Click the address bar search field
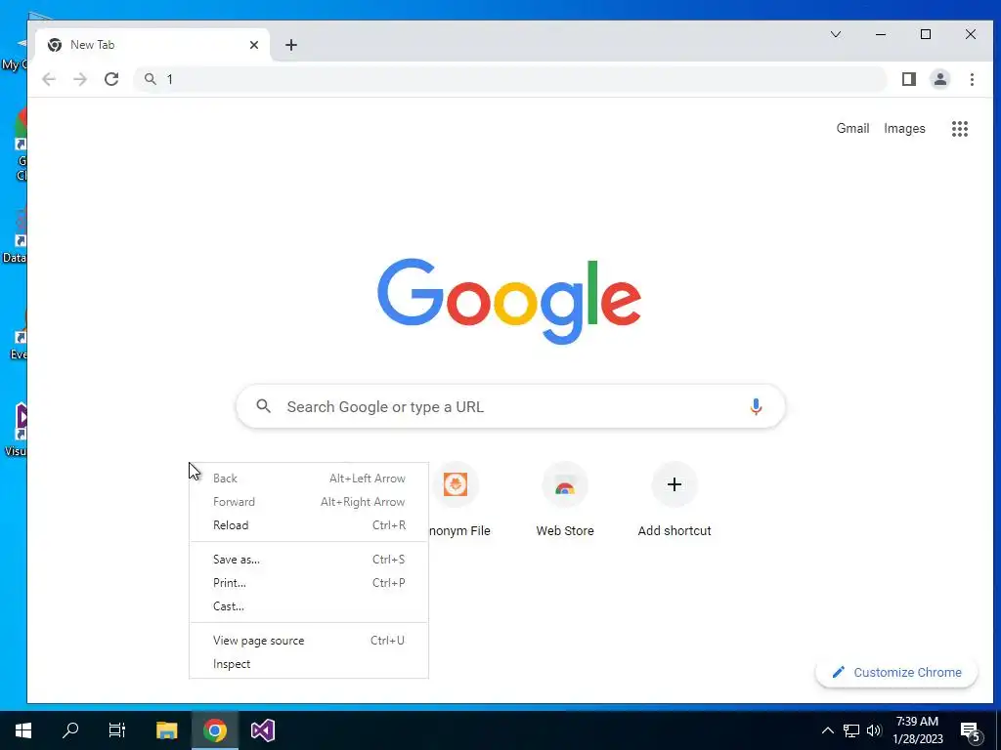The image size is (1001, 750). point(510,79)
